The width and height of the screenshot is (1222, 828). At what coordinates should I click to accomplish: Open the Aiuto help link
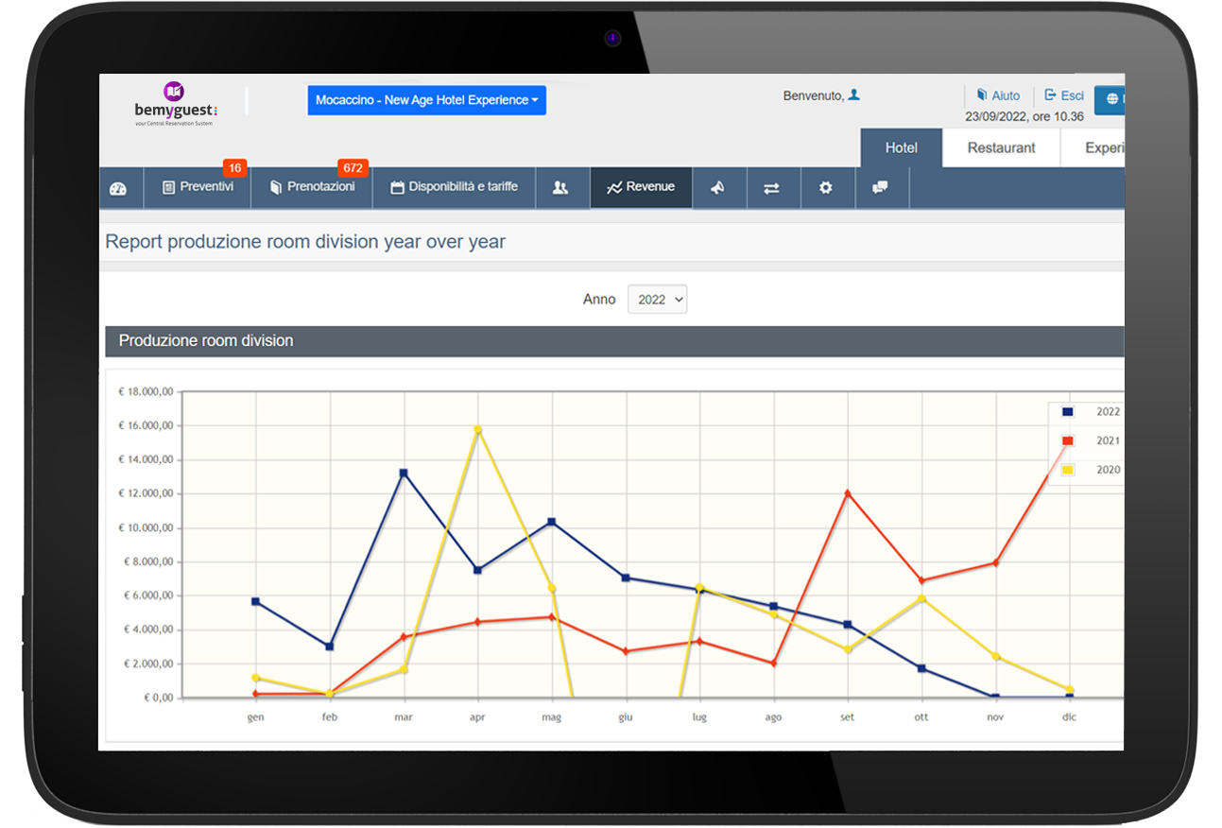[998, 95]
